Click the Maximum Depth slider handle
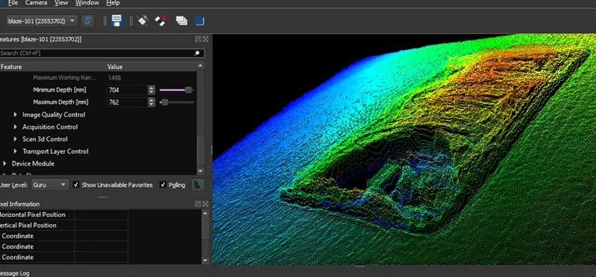Image resolution: width=596 pixels, height=277 pixels. (x=164, y=102)
